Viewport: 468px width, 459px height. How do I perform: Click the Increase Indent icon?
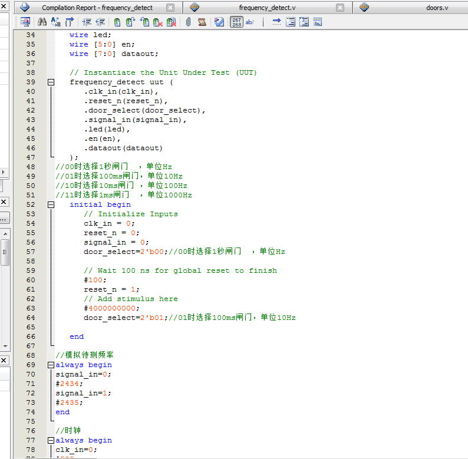[x=87, y=22]
